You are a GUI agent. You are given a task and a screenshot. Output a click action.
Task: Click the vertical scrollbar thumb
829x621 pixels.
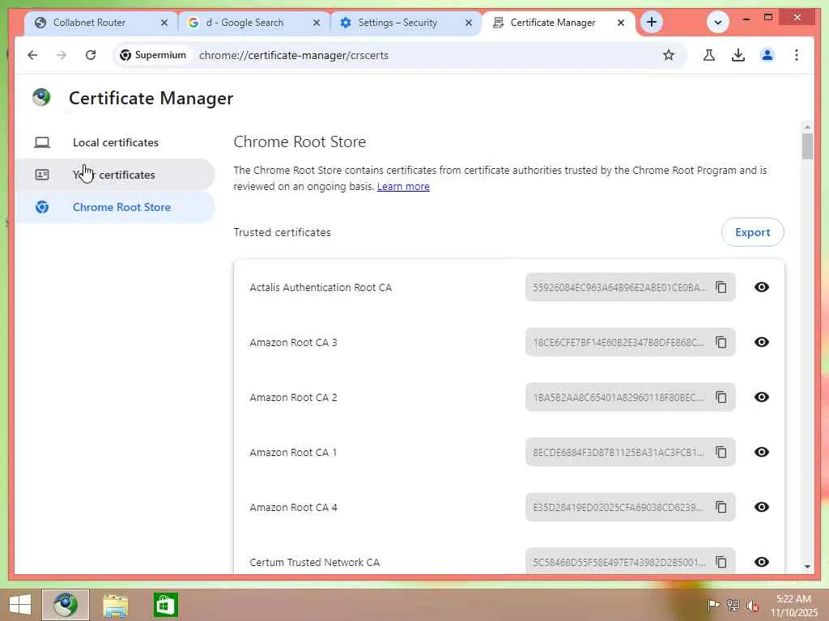807,146
